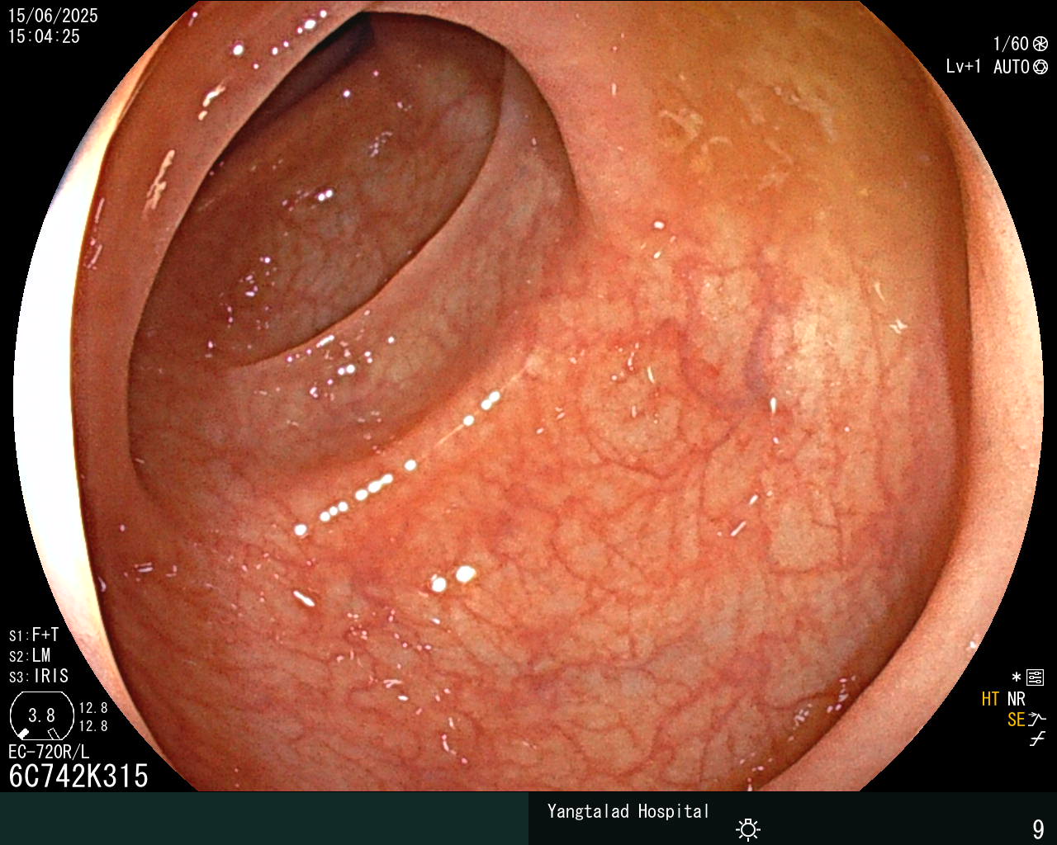The height and width of the screenshot is (845, 1057).
Task: Click the S2:LM switch assignment
Action: pyautogui.click(x=30, y=656)
